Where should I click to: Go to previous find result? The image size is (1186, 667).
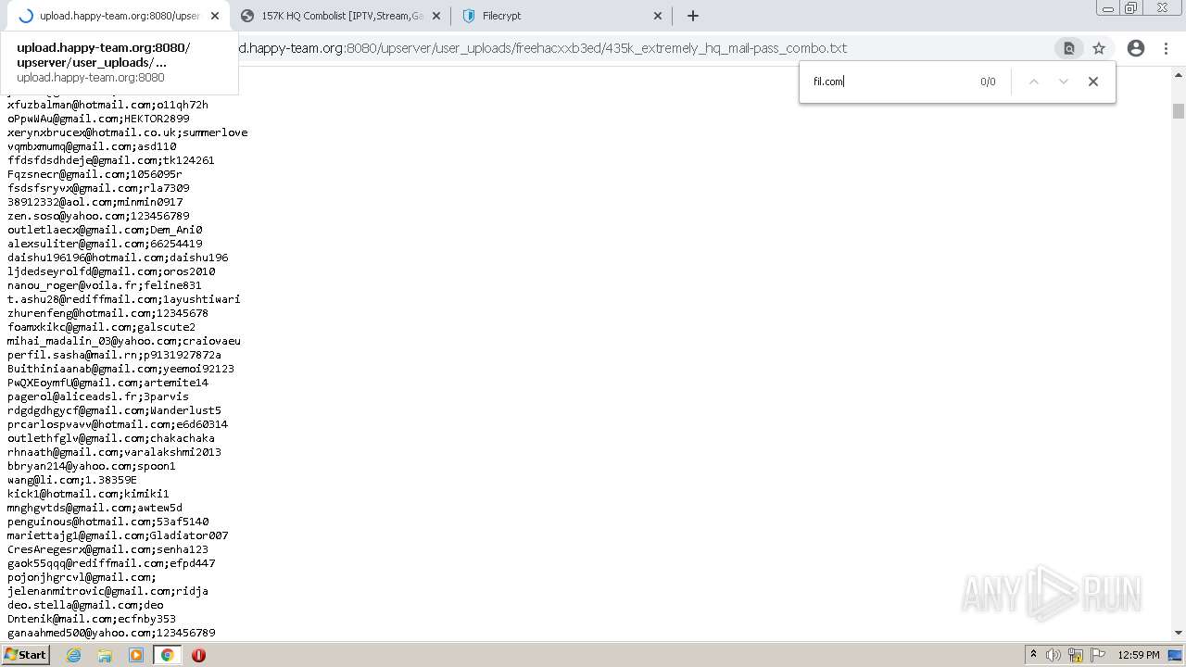pos(1034,82)
